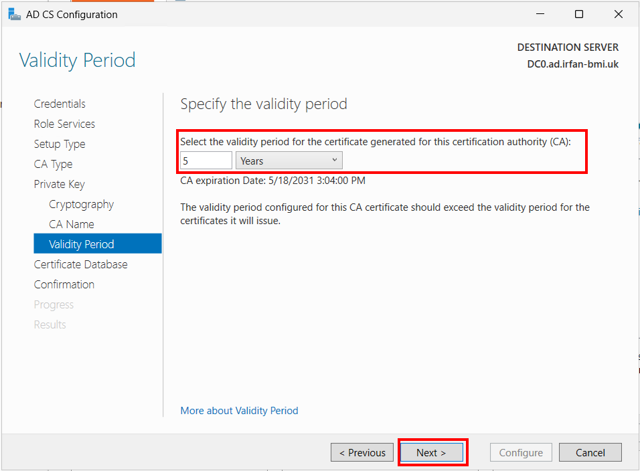The height and width of the screenshot is (471, 640).
Task: Select the Private Key step
Action: pyautogui.click(x=59, y=185)
